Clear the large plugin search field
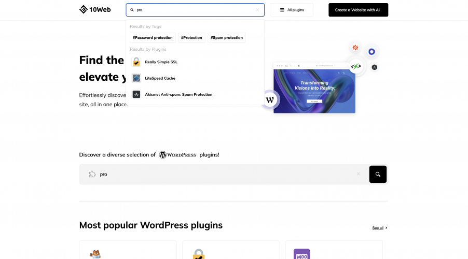The image size is (468, 259). click(358, 174)
